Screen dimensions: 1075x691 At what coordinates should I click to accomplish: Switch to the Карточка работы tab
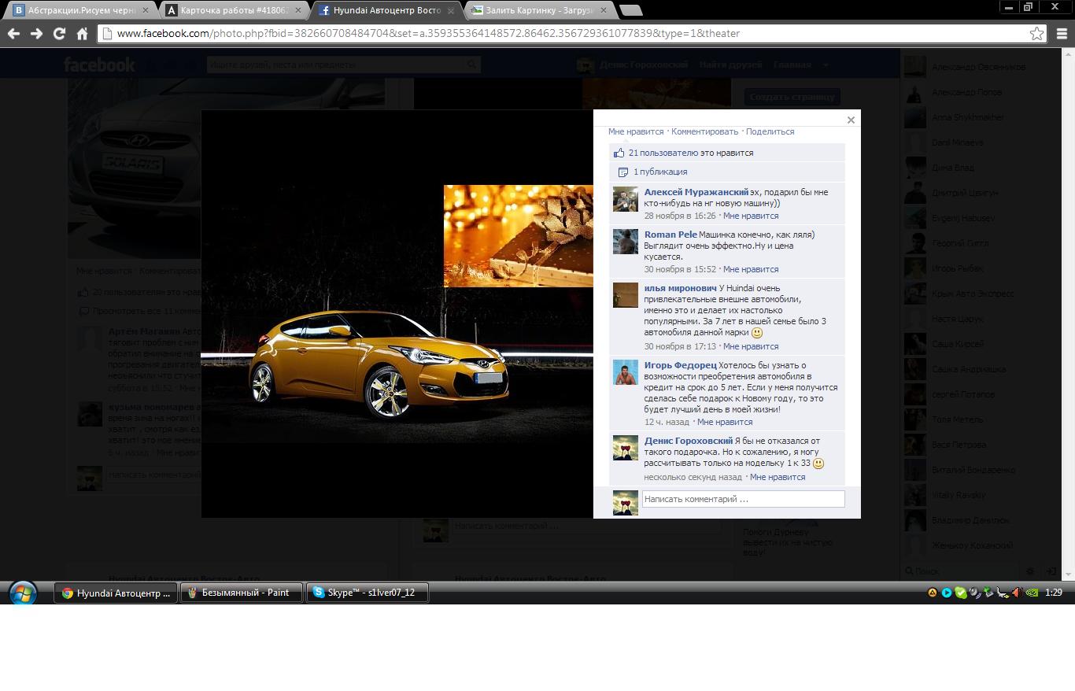coord(234,10)
